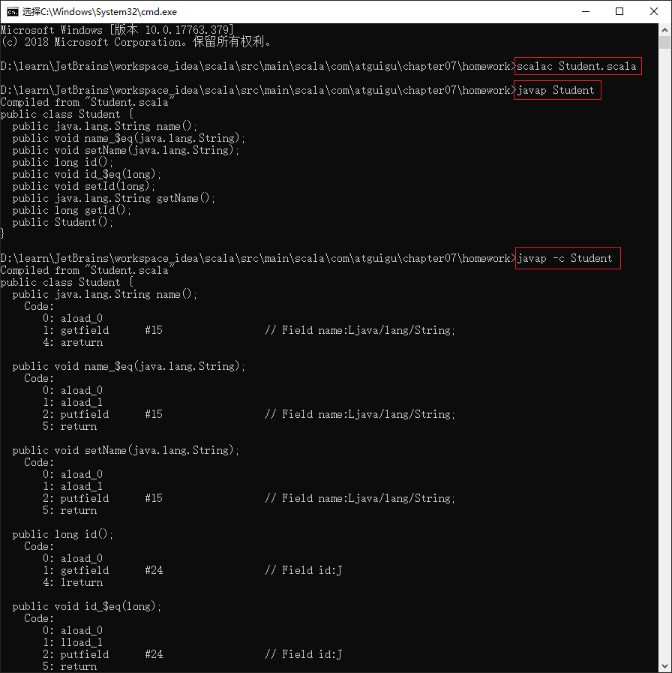This screenshot has width=672, height=673.
Task: Click the "1: lload_1" instruction
Action: [73, 642]
